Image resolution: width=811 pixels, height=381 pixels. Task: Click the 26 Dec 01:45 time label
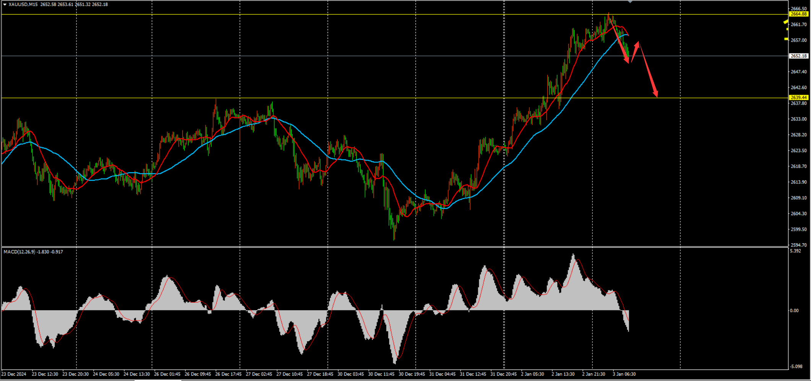(x=167, y=374)
